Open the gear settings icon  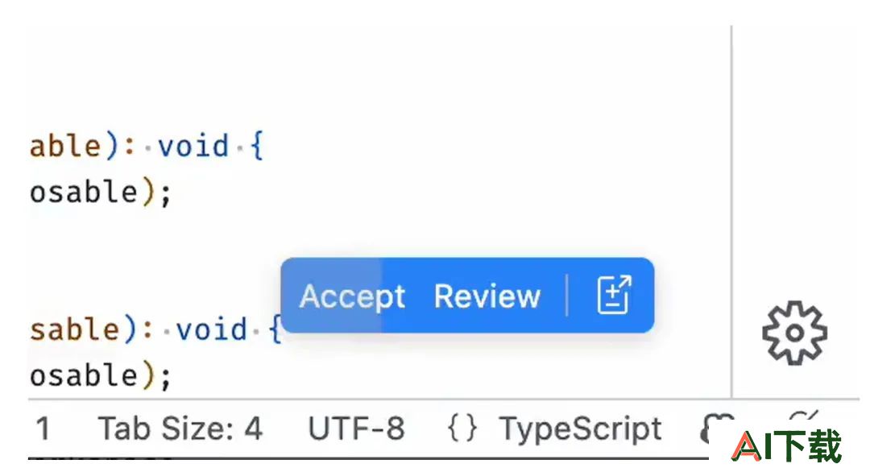tap(794, 333)
